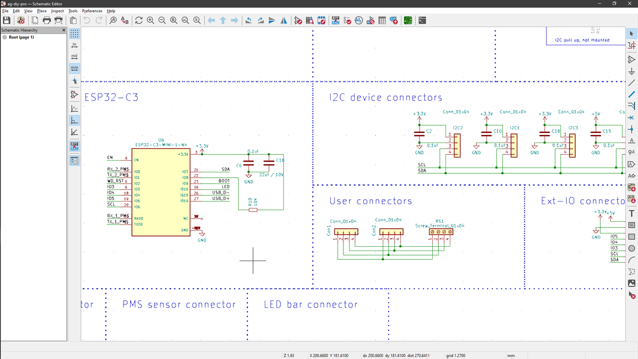Open the Preferences menu

click(x=93, y=11)
